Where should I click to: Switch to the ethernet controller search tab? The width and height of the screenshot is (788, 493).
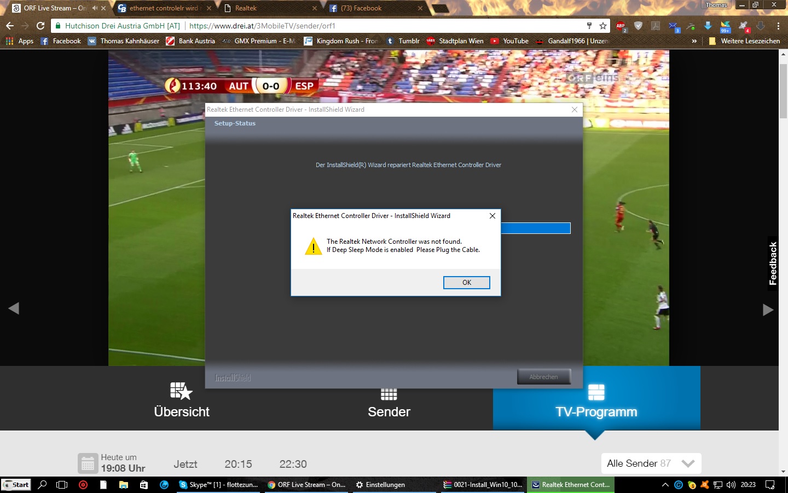(x=163, y=8)
